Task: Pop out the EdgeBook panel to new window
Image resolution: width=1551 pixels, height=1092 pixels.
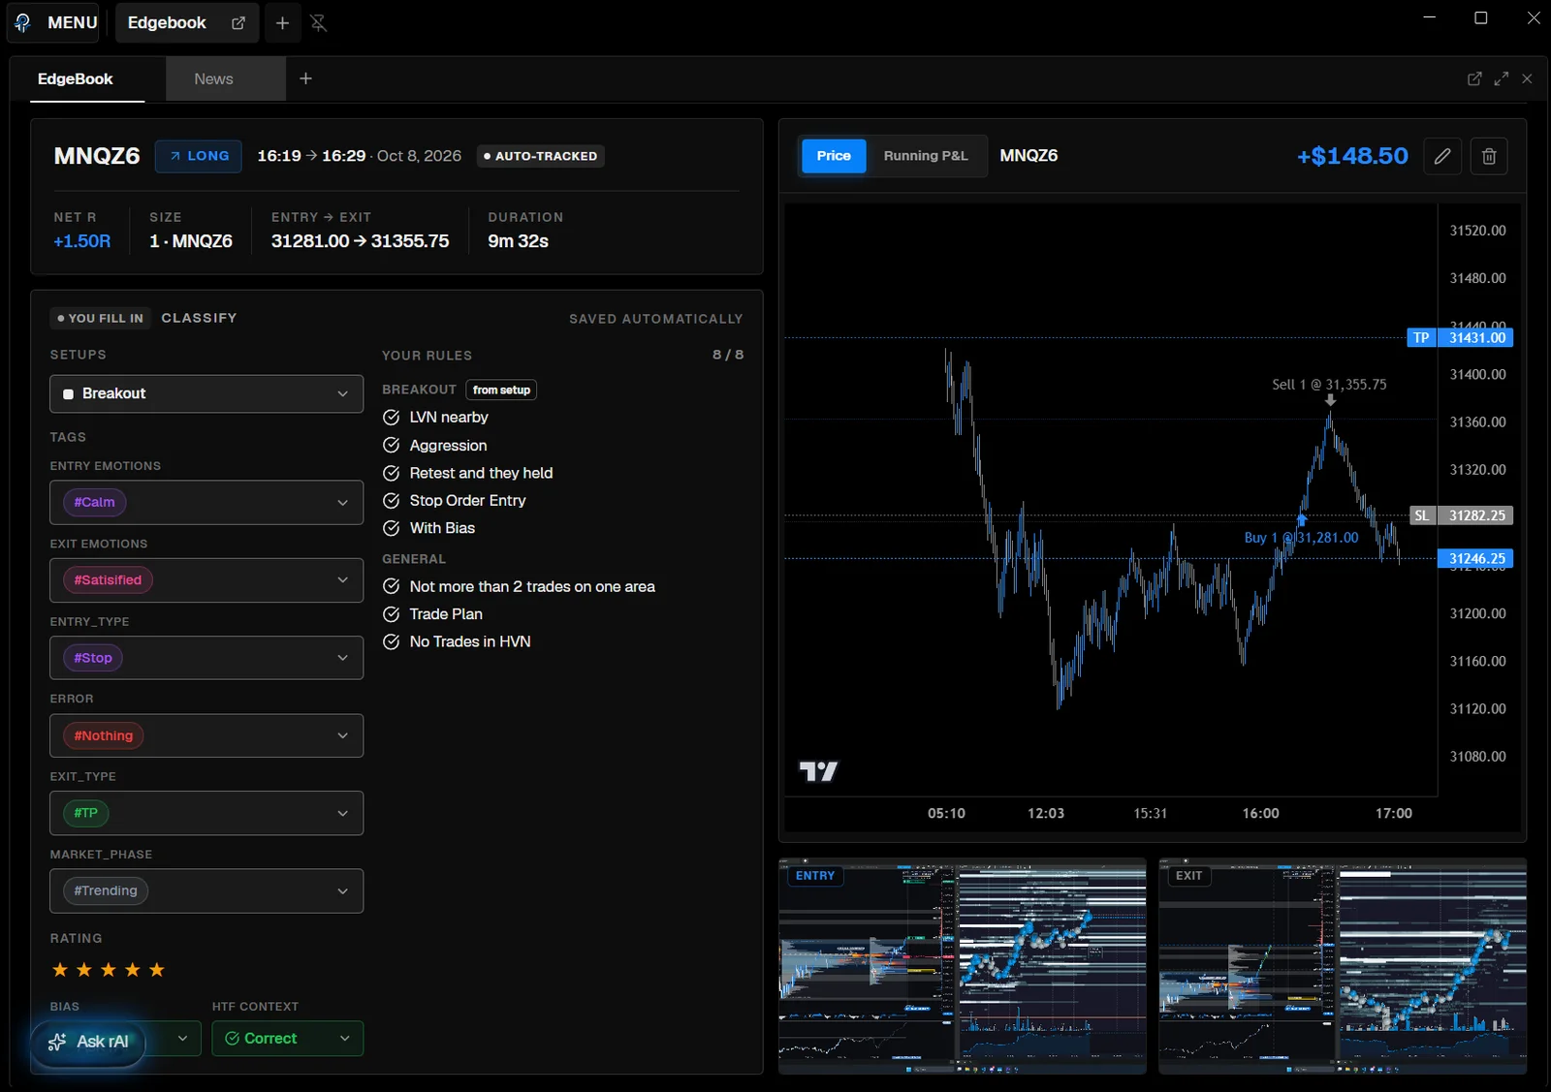Action: tap(1474, 78)
